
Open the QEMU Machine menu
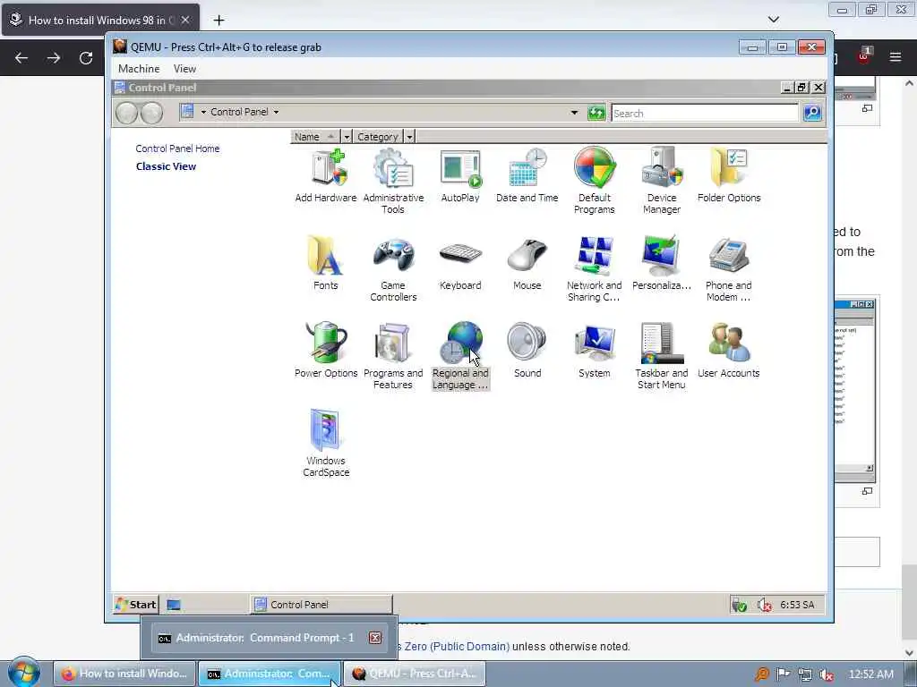(139, 69)
